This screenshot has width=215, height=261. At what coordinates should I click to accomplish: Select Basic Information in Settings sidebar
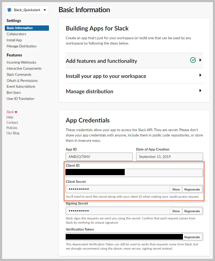[x=27, y=28]
